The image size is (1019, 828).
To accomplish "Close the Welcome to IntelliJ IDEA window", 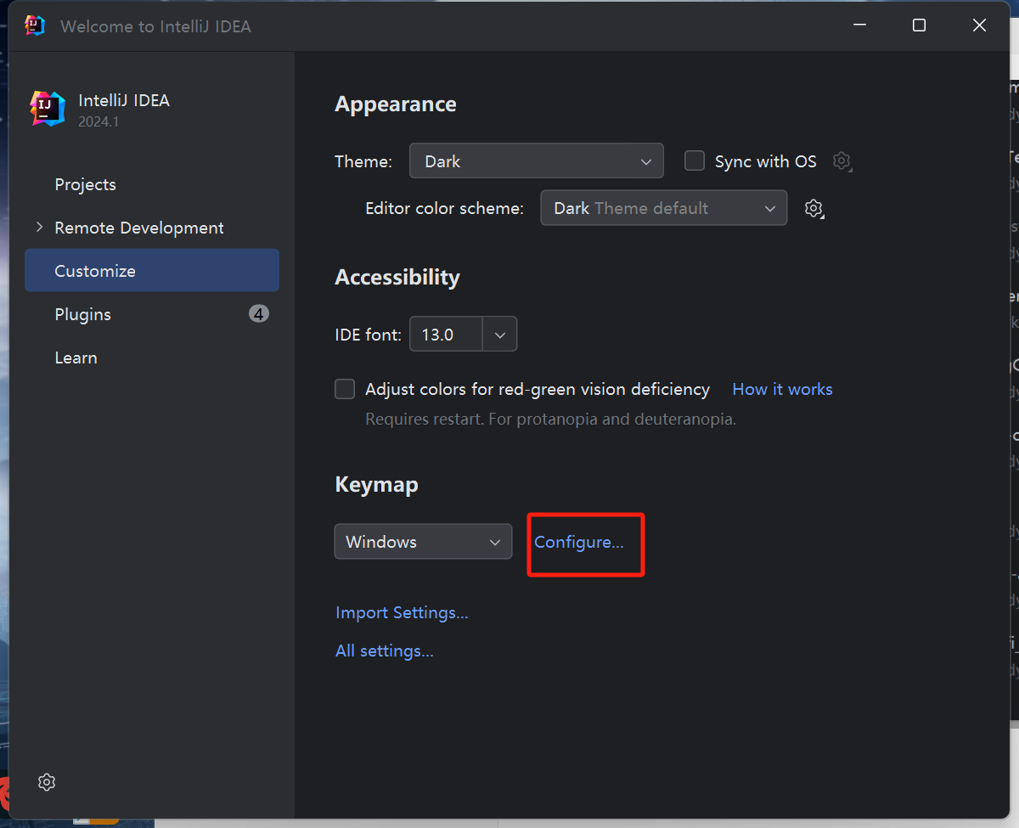I will pos(979,25).
